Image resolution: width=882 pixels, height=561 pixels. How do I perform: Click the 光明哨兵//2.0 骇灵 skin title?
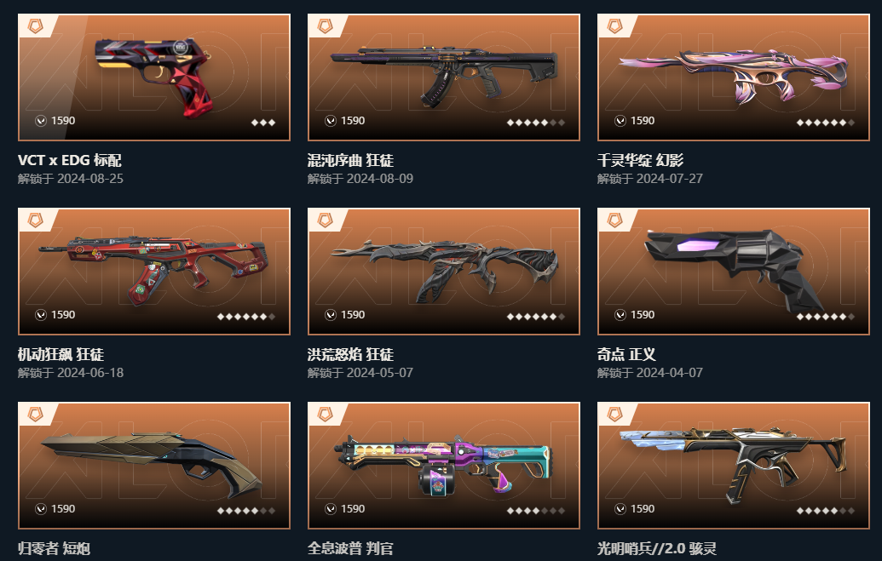[x=656, y=548]
